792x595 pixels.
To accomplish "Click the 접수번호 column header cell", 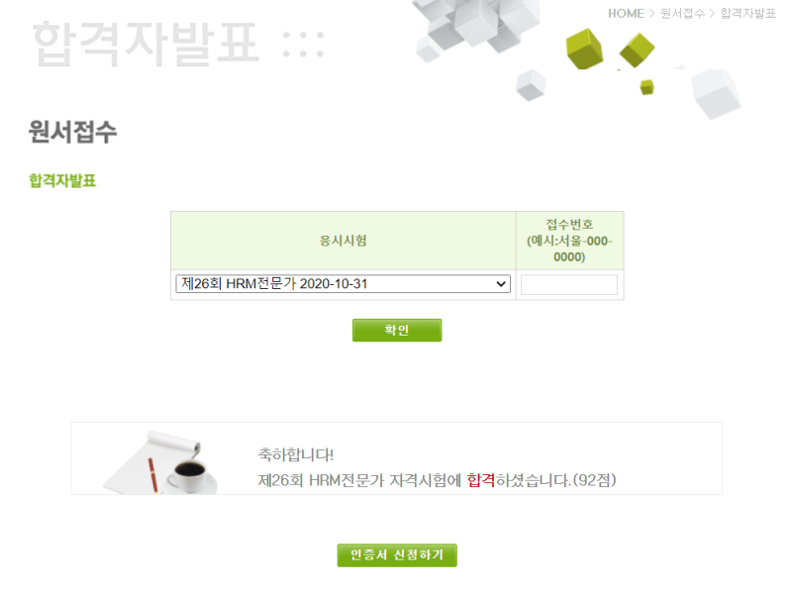I will pyautogui.click(x=569, y=241).
